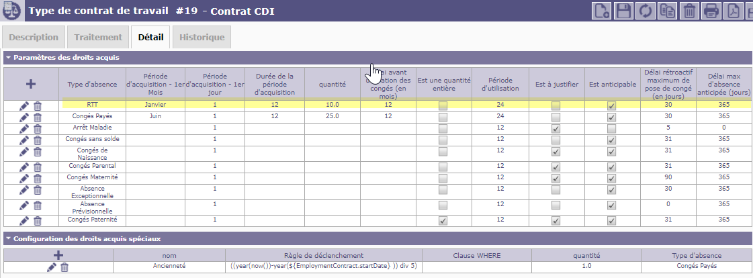Click the 'Période d'utilisation' column header
The height and width of the screenshot is (278, 753).
coord(500,84)
